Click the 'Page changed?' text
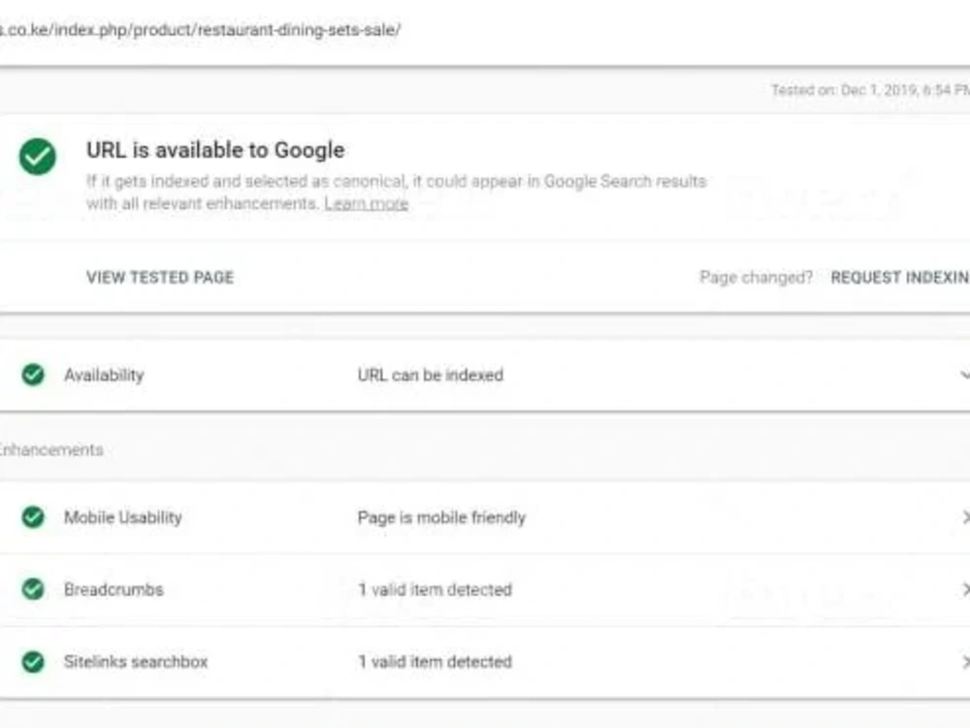This screenshot has height=728, width=970. tap(756, 278)
